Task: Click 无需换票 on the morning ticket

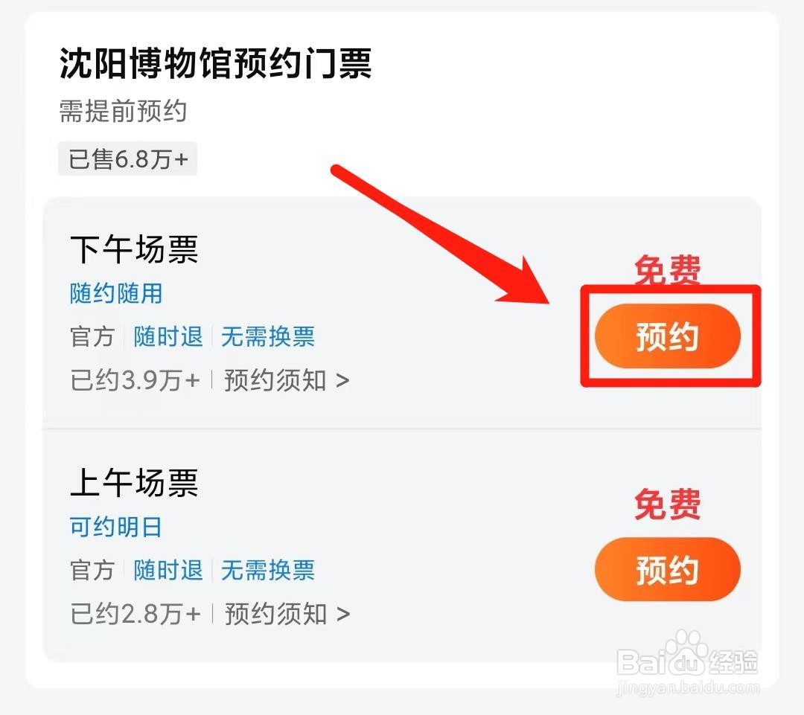Action: click(x=268, y=570)
